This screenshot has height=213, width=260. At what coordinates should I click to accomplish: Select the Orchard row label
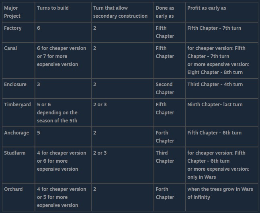[x=13, y=189]
